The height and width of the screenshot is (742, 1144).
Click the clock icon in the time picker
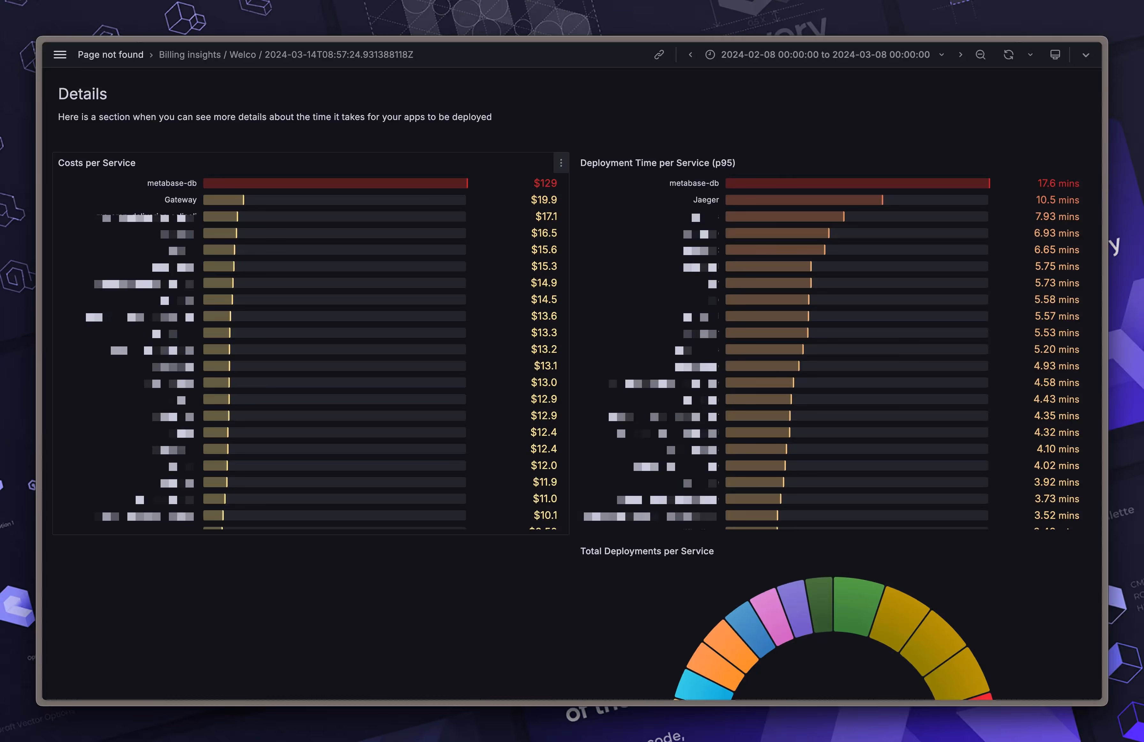point(710,54)
